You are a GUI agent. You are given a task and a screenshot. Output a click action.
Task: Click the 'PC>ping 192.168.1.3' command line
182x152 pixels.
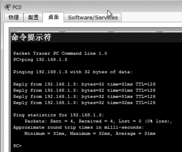[40, 60]
